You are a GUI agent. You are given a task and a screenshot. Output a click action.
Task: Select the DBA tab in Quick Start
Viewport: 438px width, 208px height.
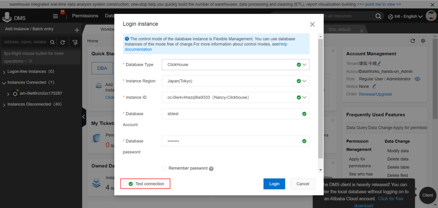pyautogui.click(x=102, y=68)
